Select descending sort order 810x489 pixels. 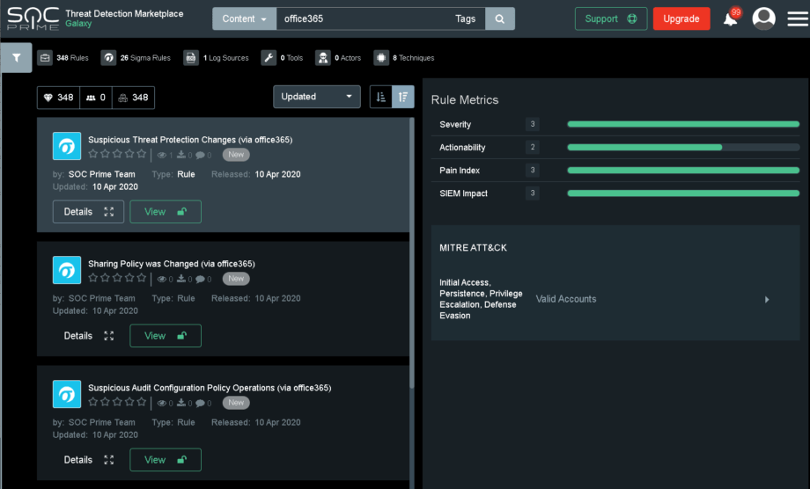[403, 97]
